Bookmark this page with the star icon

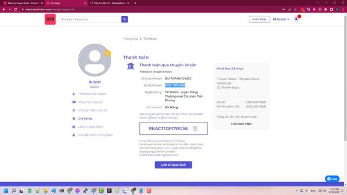click(295, 10)
